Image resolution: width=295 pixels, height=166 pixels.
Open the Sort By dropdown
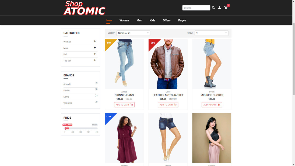(x=133, y=33)
